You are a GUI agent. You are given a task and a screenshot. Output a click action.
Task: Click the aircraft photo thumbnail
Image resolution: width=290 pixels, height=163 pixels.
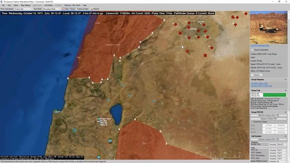pyautogui.click(x=269, y=27)
